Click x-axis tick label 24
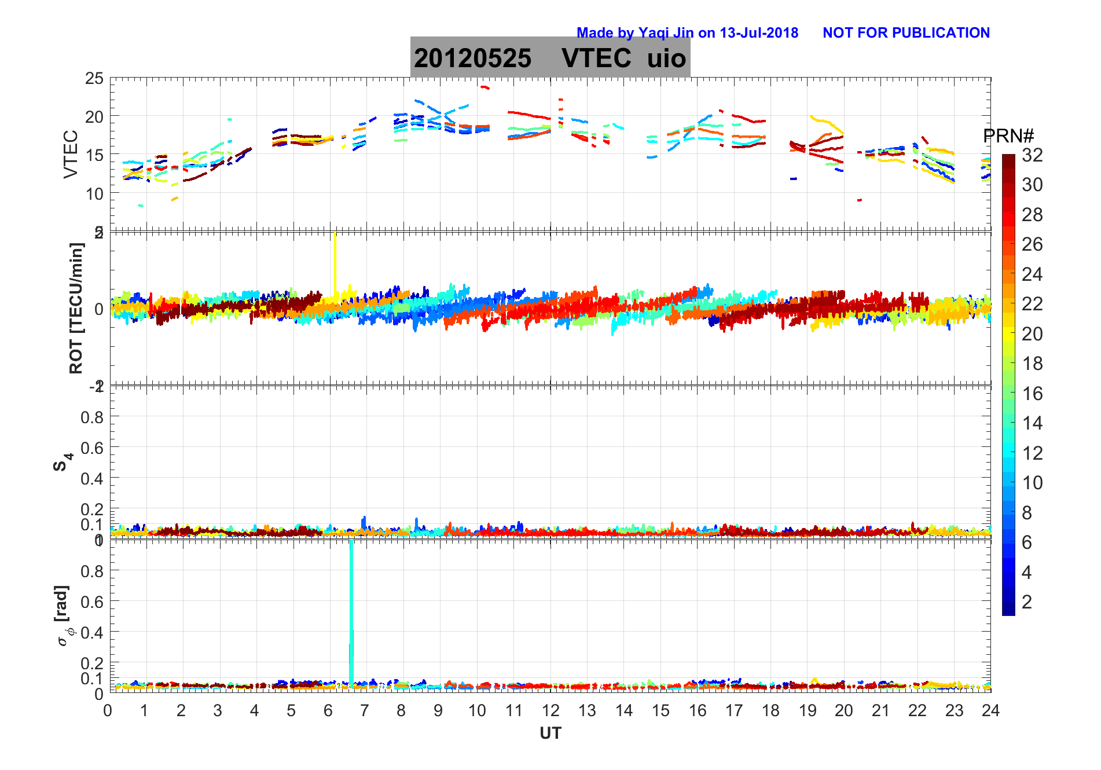The height and width of the screenshot is (770, 1101). 990,710
